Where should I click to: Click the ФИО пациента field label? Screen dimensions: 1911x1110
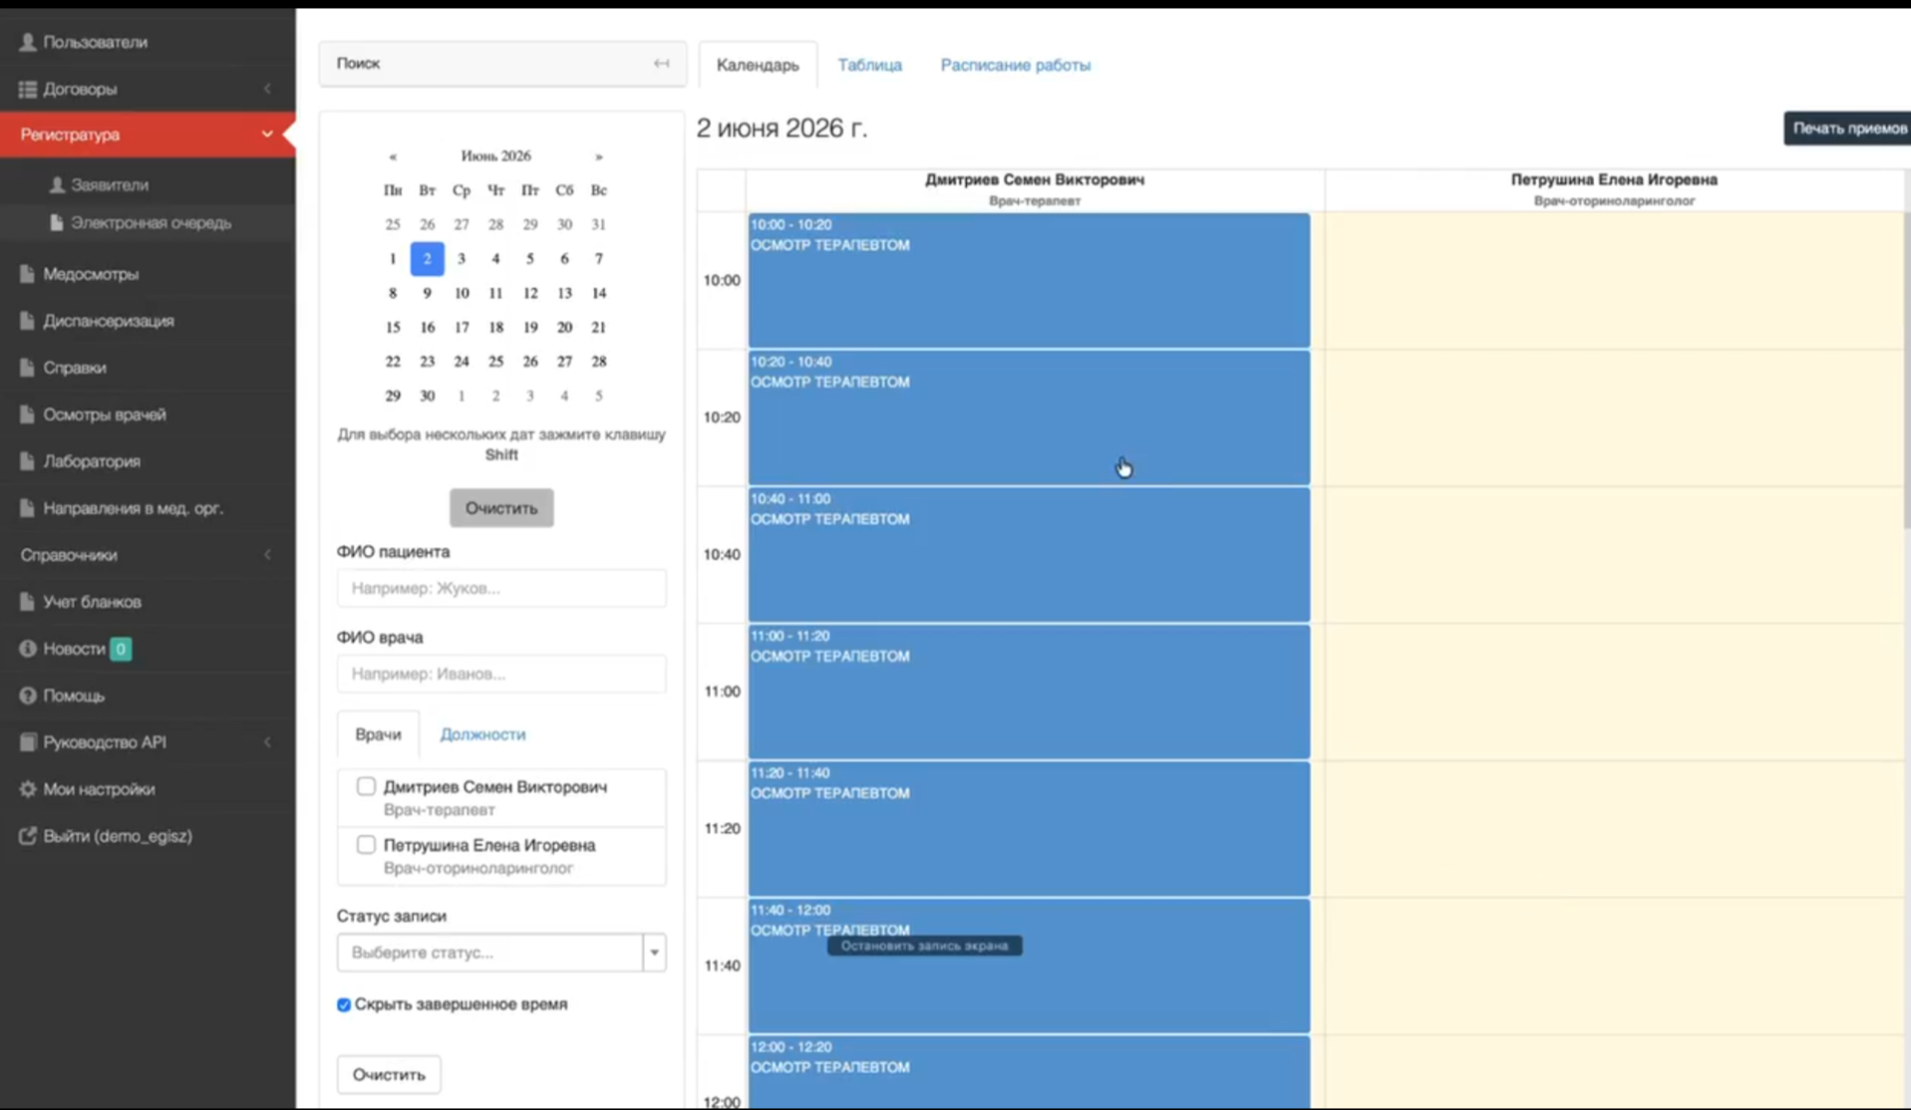pyautogui.click(x=393, y=551)
